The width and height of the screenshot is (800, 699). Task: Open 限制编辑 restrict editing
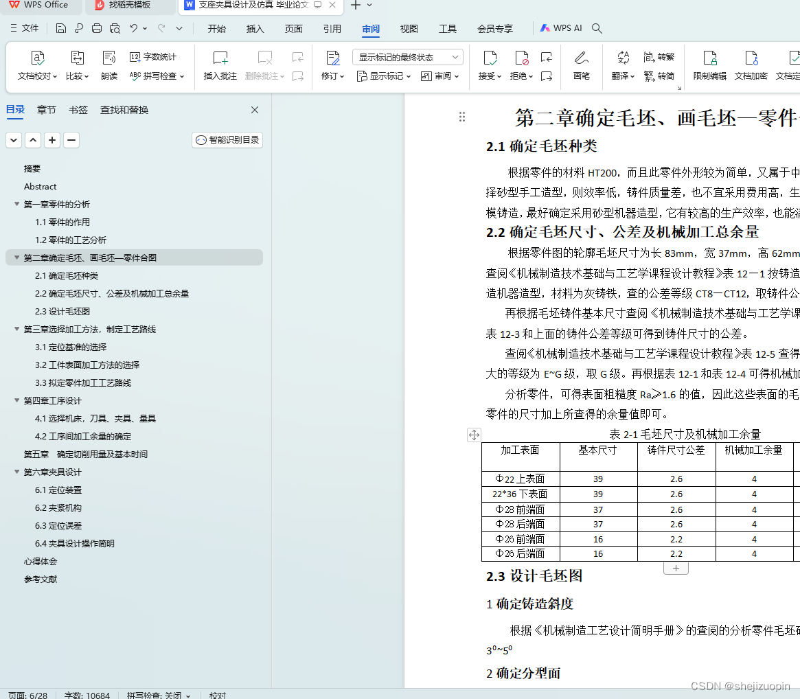pos(709,65)
